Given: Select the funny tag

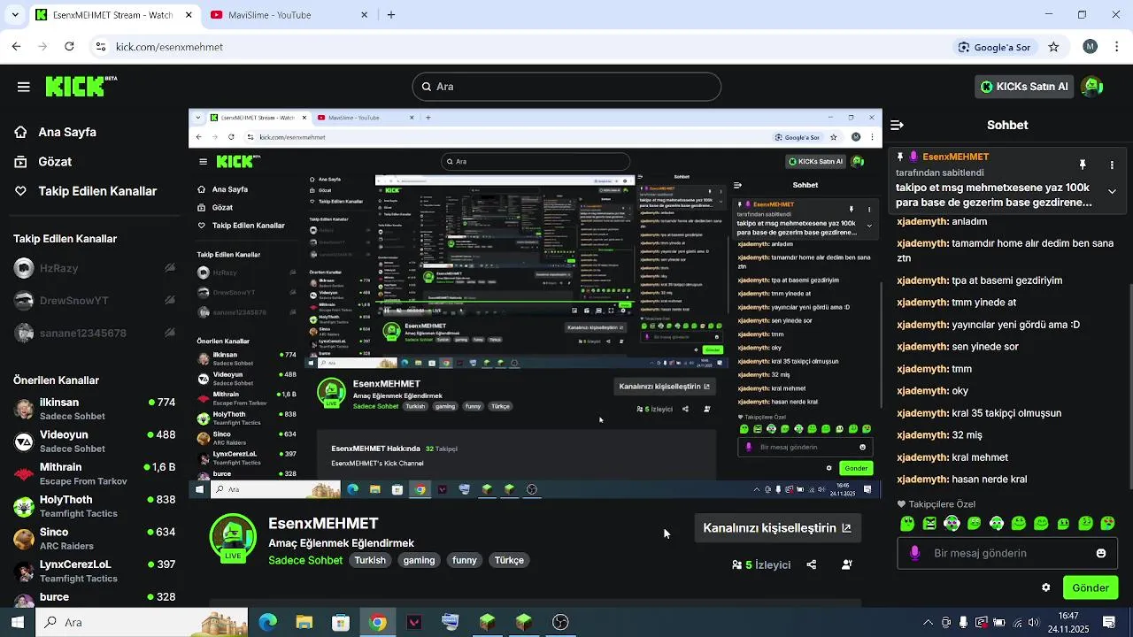Looking at the screenshot, I should point(465,560).
